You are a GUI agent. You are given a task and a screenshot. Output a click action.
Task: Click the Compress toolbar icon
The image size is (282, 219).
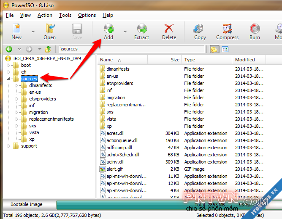pos(227,29)
